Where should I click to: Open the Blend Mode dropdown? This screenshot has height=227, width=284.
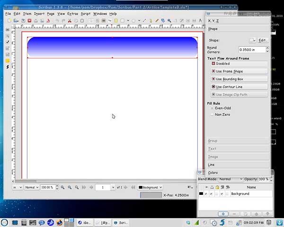[x=231, y=179]
